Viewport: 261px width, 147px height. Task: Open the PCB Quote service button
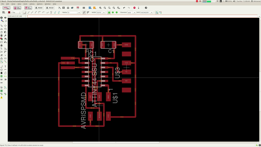pos(17,8)
